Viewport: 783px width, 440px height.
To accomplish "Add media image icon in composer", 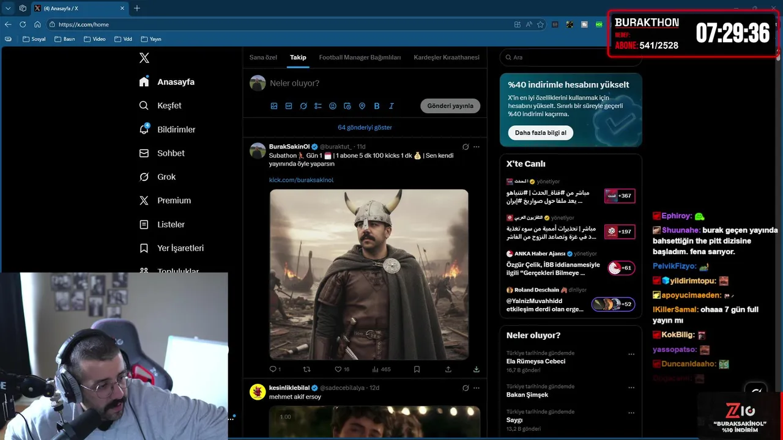I will [x=274, y=106].
